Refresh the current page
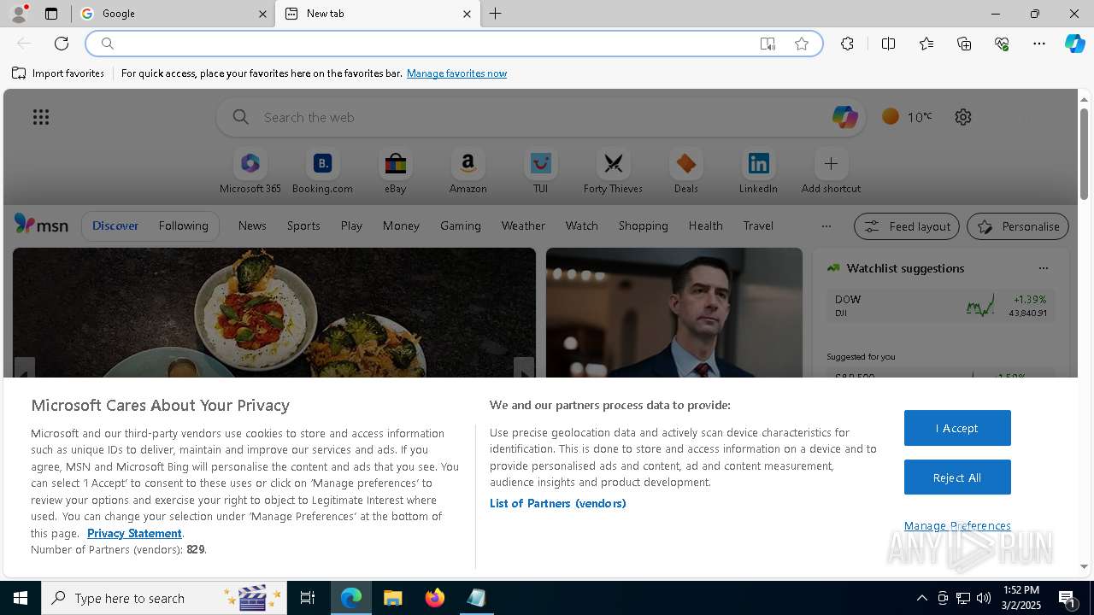The width and height of the screenshot is (1094, 615). pos(62,44)
